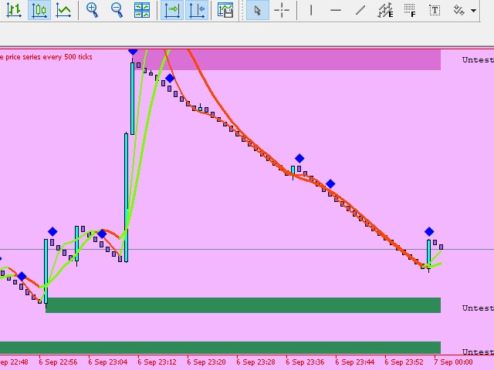Click Untest label beside upper green zone

[x=478, y=308]
